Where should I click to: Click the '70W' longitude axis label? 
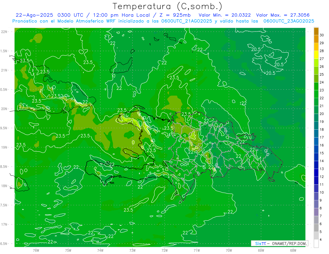pos(229,250)
